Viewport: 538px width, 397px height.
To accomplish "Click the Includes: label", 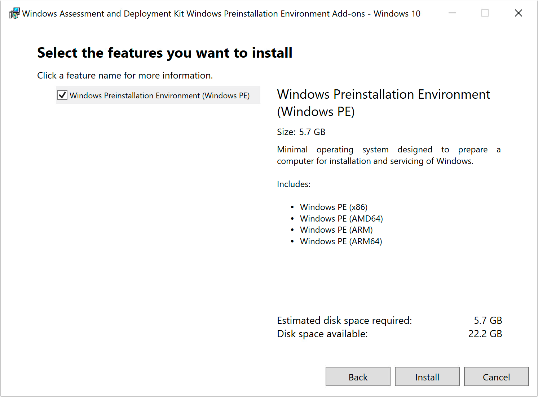I will point(293,184).
